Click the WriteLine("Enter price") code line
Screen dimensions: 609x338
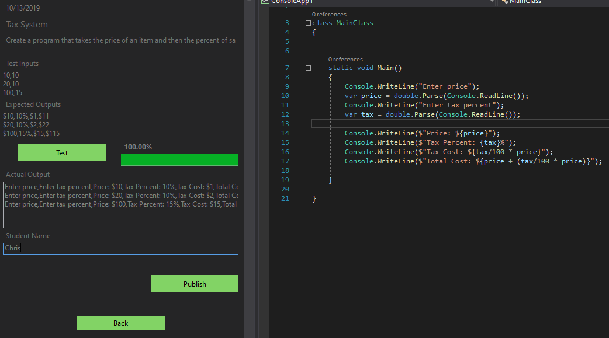pos(412,86)
